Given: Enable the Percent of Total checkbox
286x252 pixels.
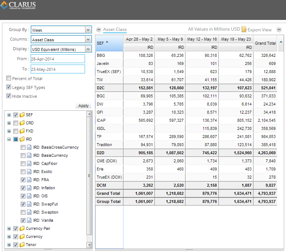Looking at the screenshot, I should (x=8, y=78).
